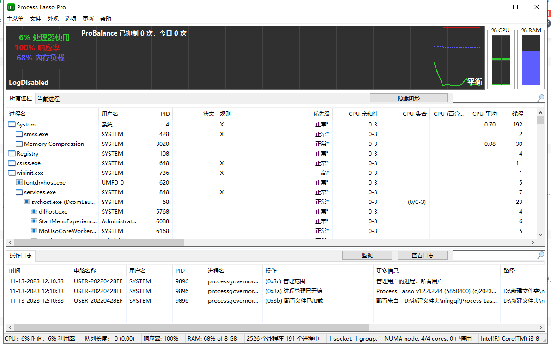Click the StartMenuExperience process icon

coord(34,221)
